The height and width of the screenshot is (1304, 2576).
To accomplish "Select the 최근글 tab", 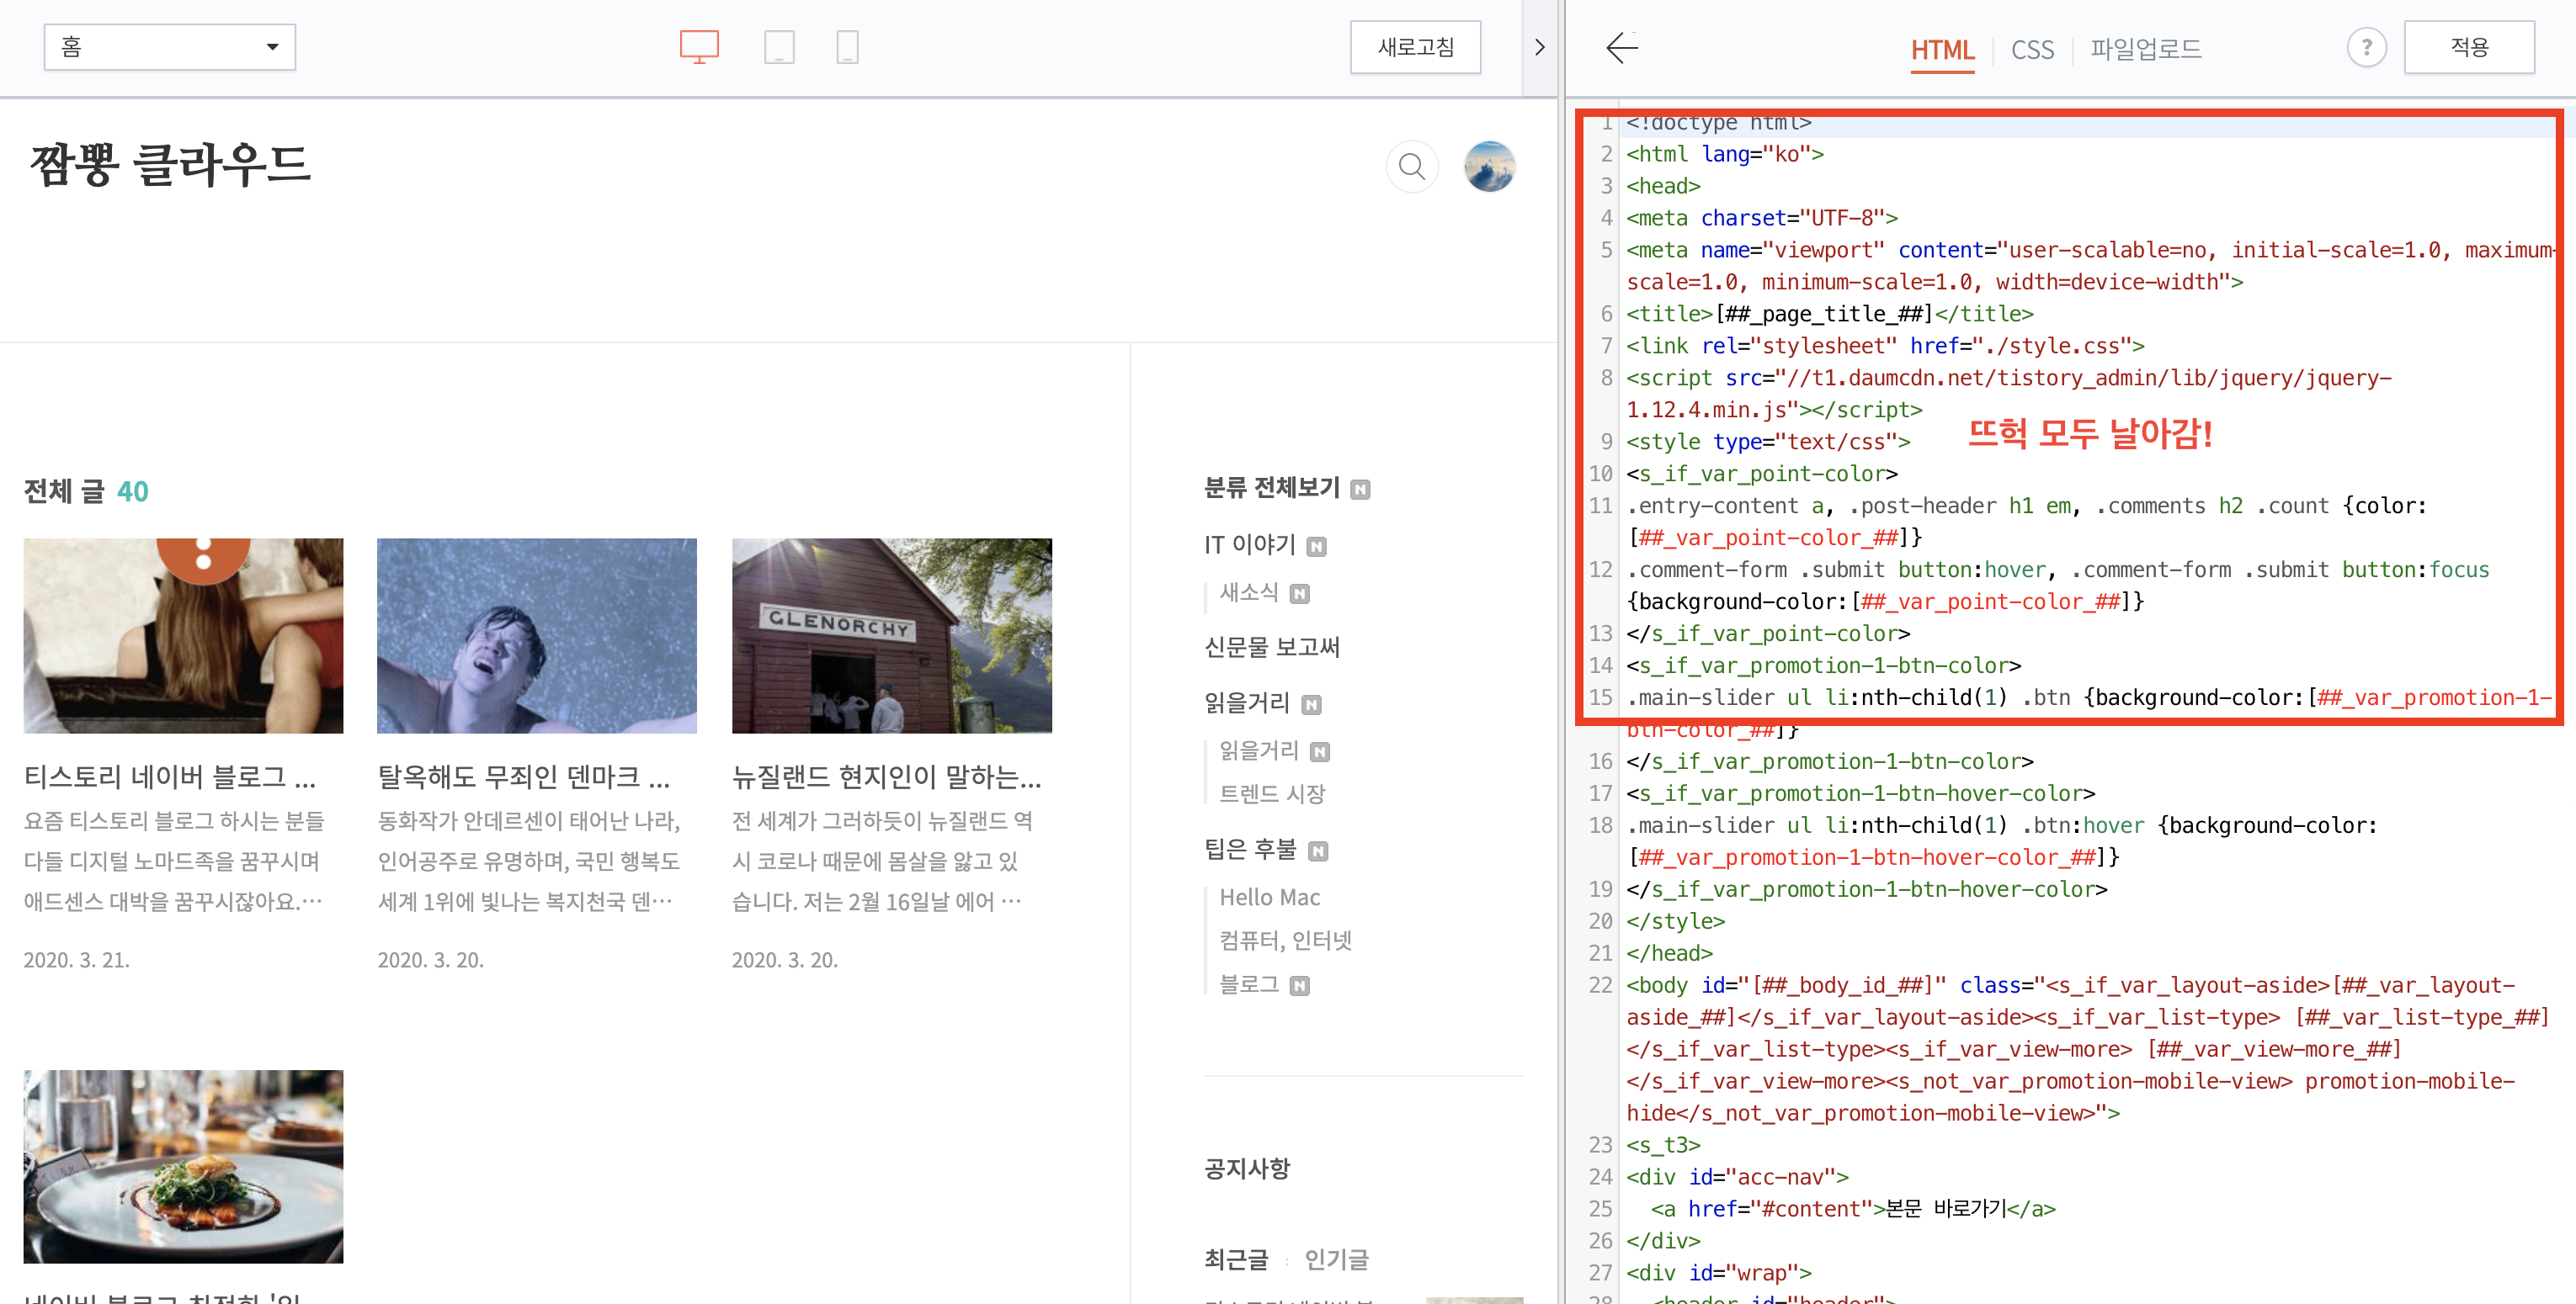I will (1236, 1259).
